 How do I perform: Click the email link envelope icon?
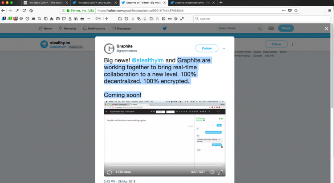pyautogui.click(x=58, y=19)
